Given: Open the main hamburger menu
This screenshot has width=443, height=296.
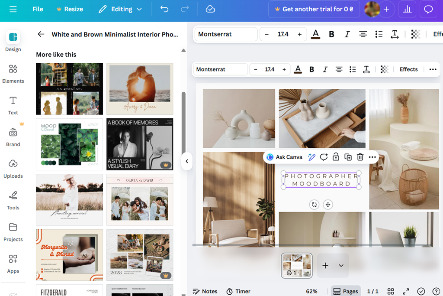Looking at the screenshot, I should [13, 9].
